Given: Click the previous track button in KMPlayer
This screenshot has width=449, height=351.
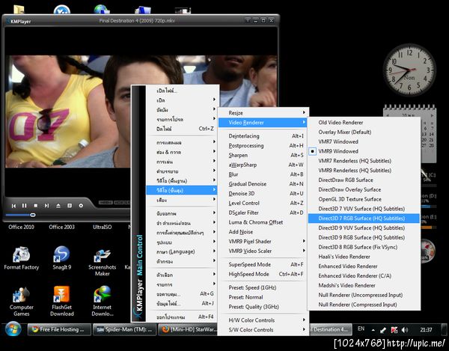Looking at the screenshot, I should pos(13,206).
